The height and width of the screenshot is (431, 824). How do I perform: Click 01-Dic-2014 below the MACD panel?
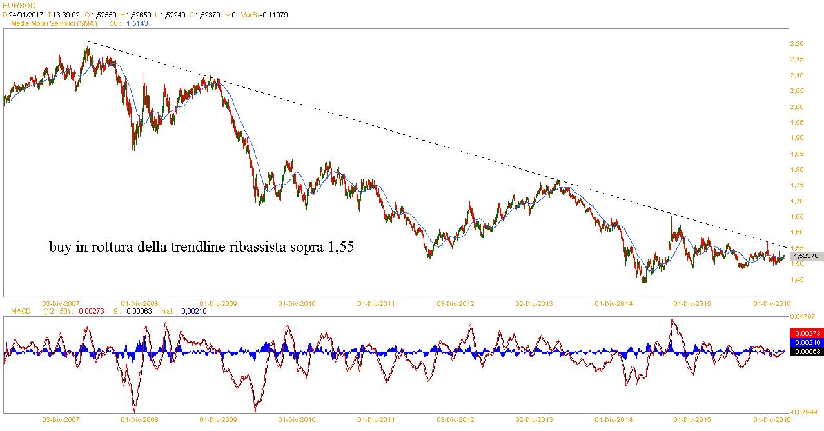coord(613,419)
